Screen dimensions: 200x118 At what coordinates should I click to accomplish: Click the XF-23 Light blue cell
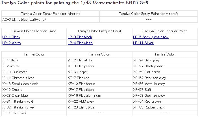[81, 107]
